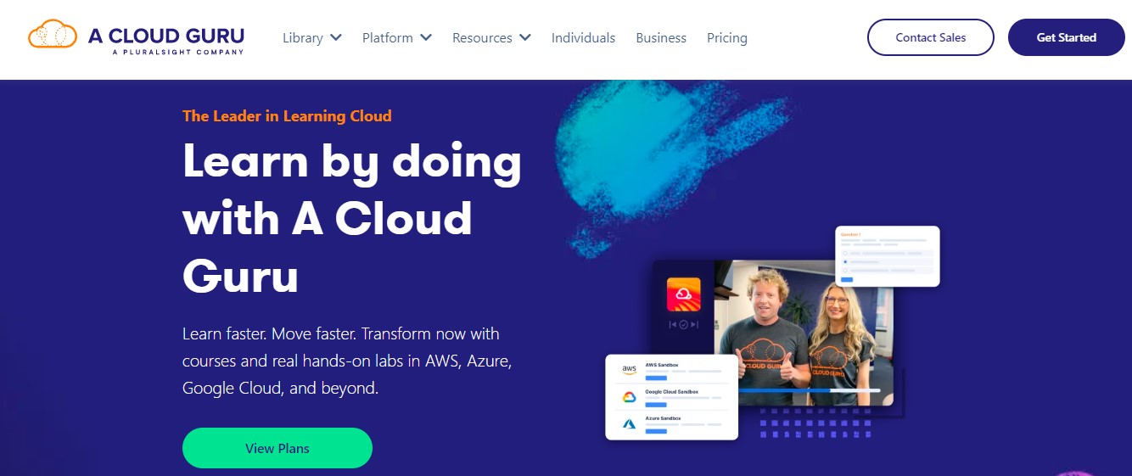Click the video progress bar

click(810, 390)
